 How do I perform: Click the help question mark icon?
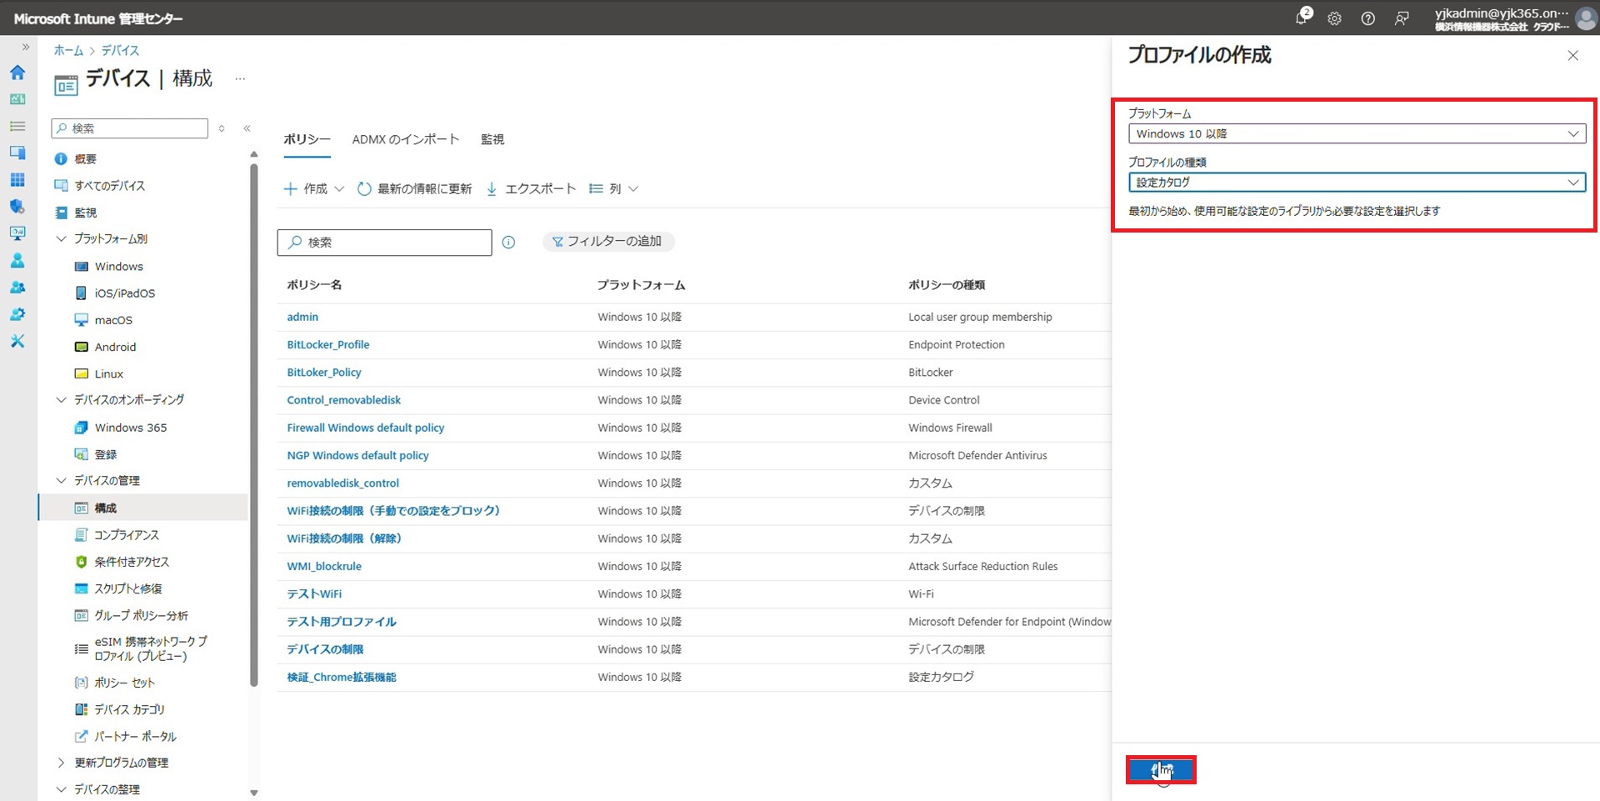point(1368,18)
